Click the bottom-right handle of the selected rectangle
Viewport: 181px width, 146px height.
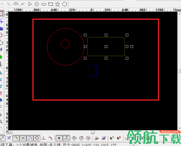[127, 58]
